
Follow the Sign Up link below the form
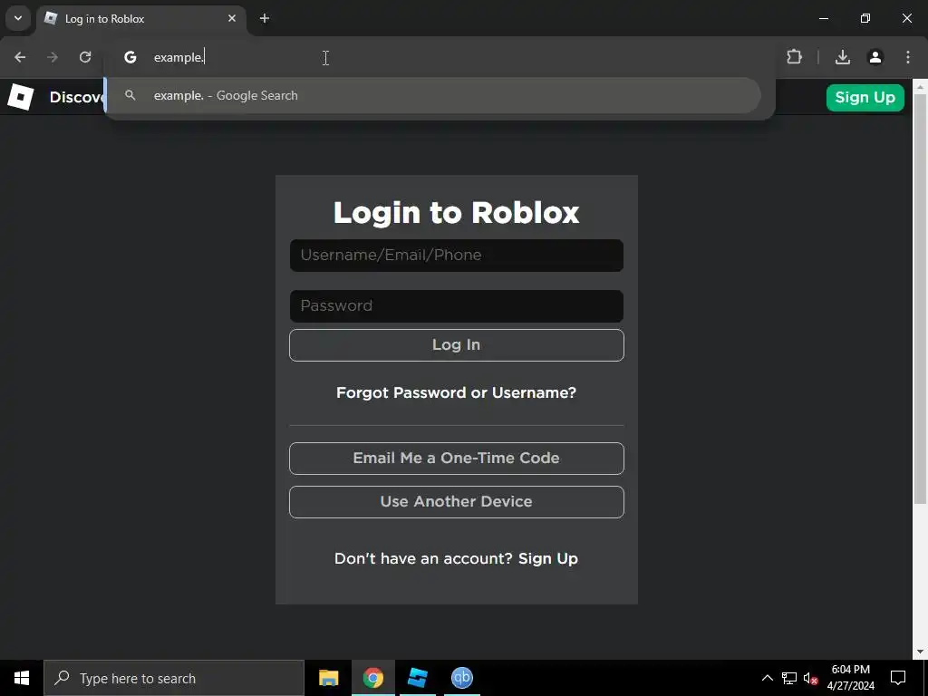tap(548, 558)
